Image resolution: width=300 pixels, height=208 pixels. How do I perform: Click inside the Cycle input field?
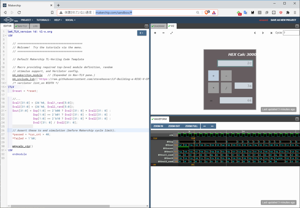click(x=291, y=32)
